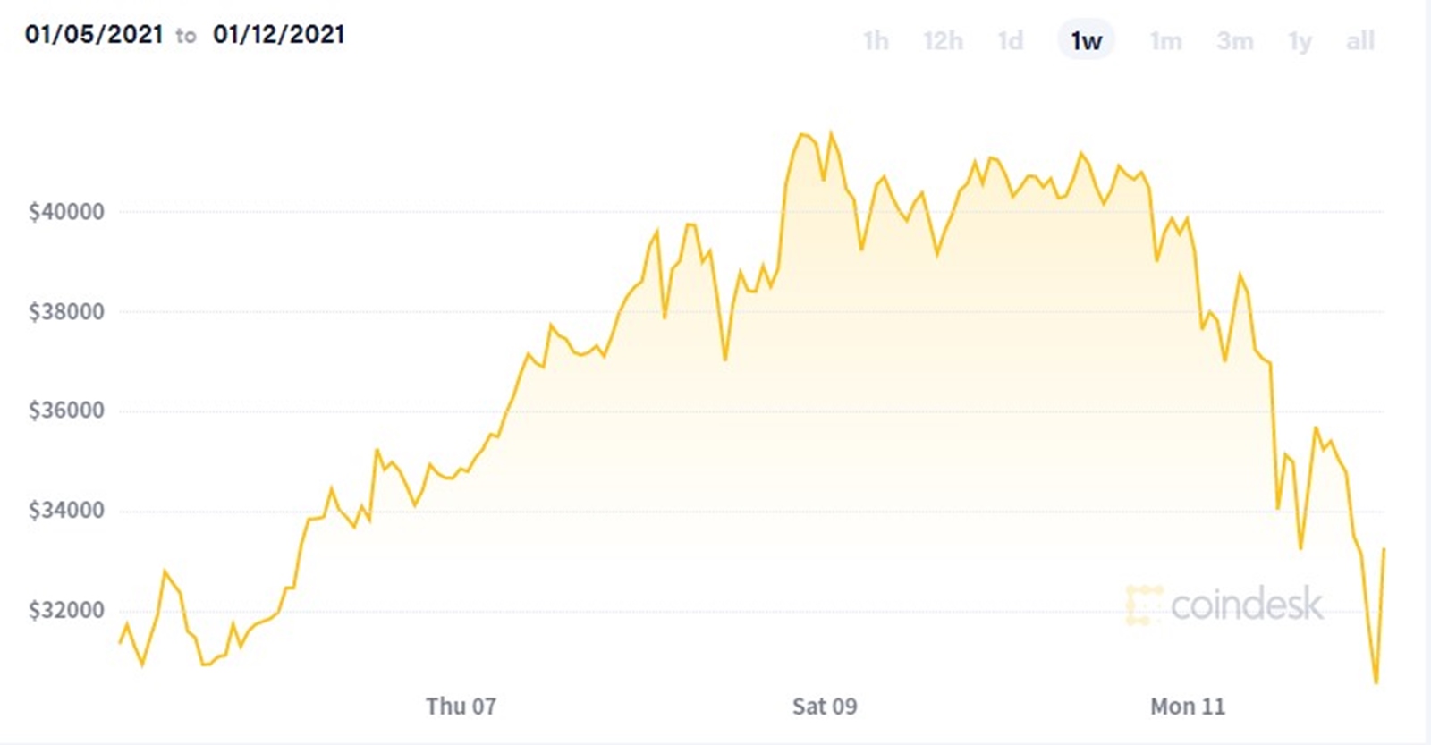Click the Mon 11 axis label

tap(1188, 707)
